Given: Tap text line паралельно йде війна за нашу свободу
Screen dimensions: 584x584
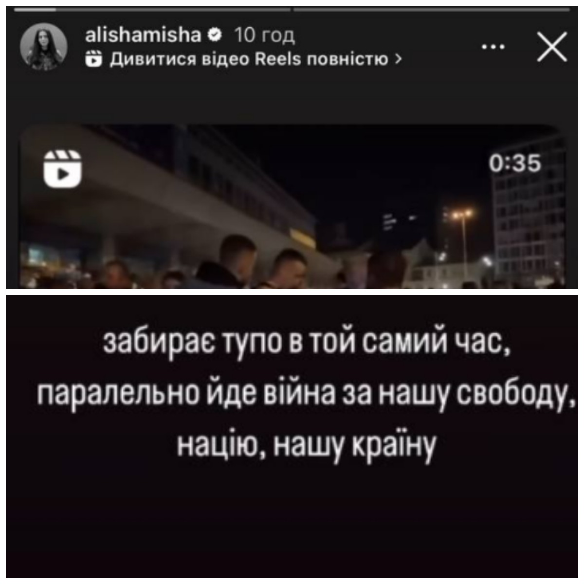Looking at the screenshot, I should [306, 393].
